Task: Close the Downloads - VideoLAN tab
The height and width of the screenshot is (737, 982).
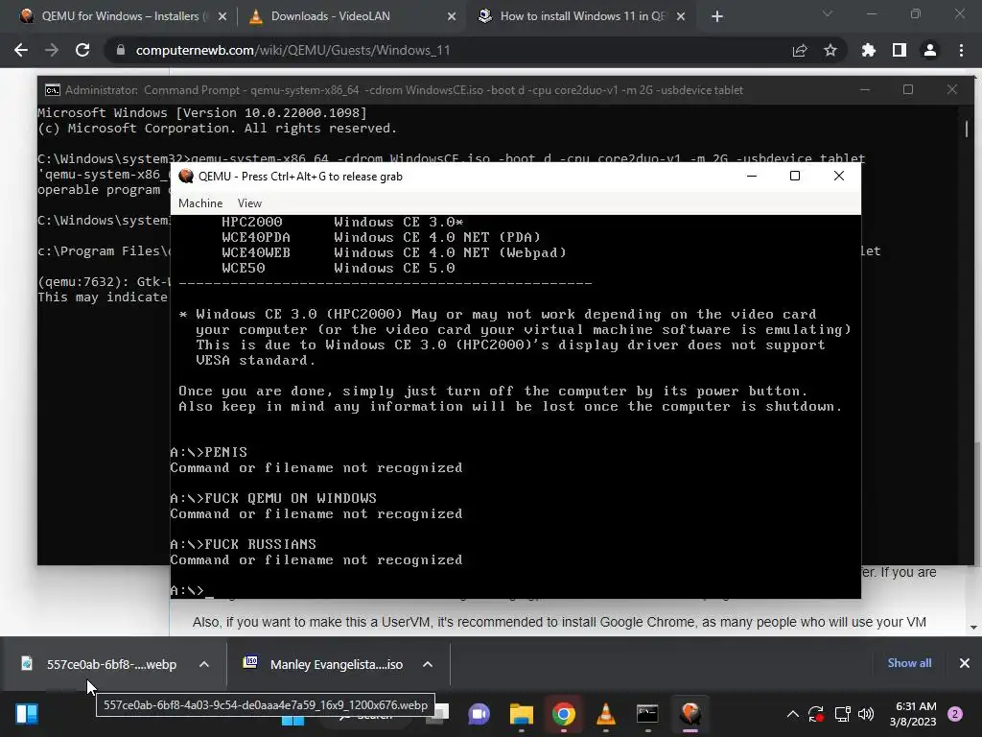Action: [x=452, y=17]
